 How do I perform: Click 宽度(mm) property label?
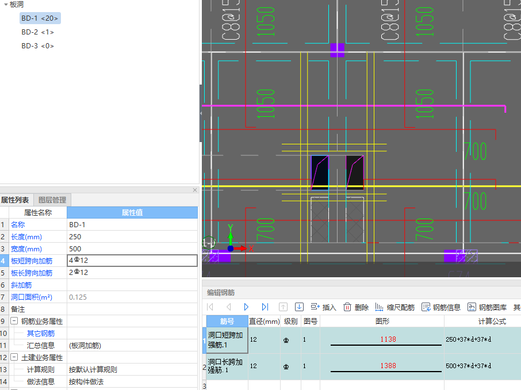tap(26, 248)
